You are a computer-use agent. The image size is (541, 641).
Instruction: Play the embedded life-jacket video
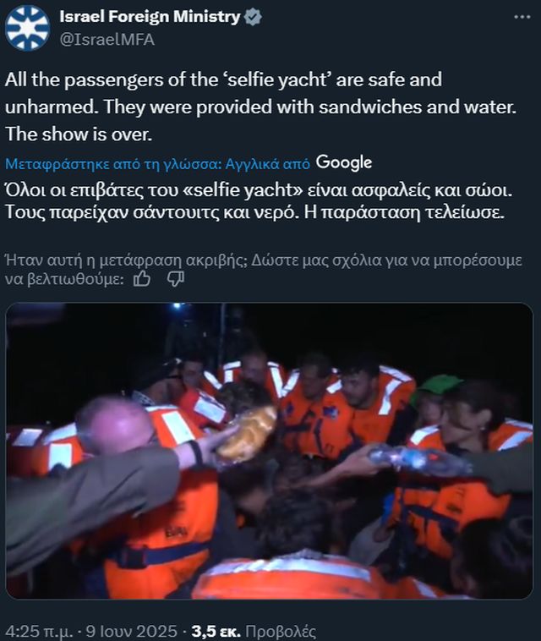click(270, 451)
